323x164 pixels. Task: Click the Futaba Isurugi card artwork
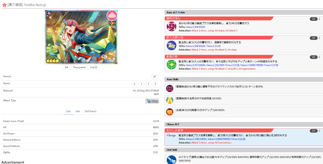pos(81,37)
